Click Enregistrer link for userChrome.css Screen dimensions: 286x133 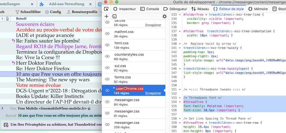pyautogui.click(x=153, y=93)
